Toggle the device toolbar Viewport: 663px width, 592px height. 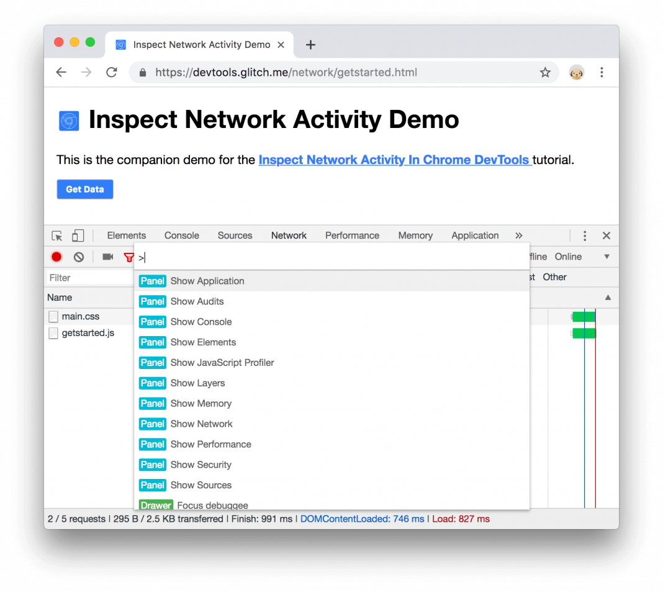[78, 235]
